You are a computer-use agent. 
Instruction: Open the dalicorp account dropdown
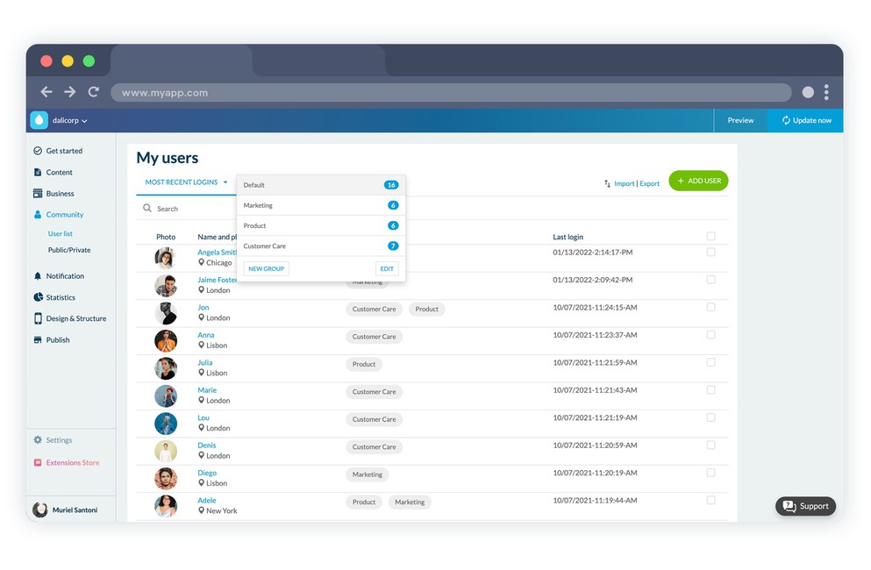[x=70, y=121]
